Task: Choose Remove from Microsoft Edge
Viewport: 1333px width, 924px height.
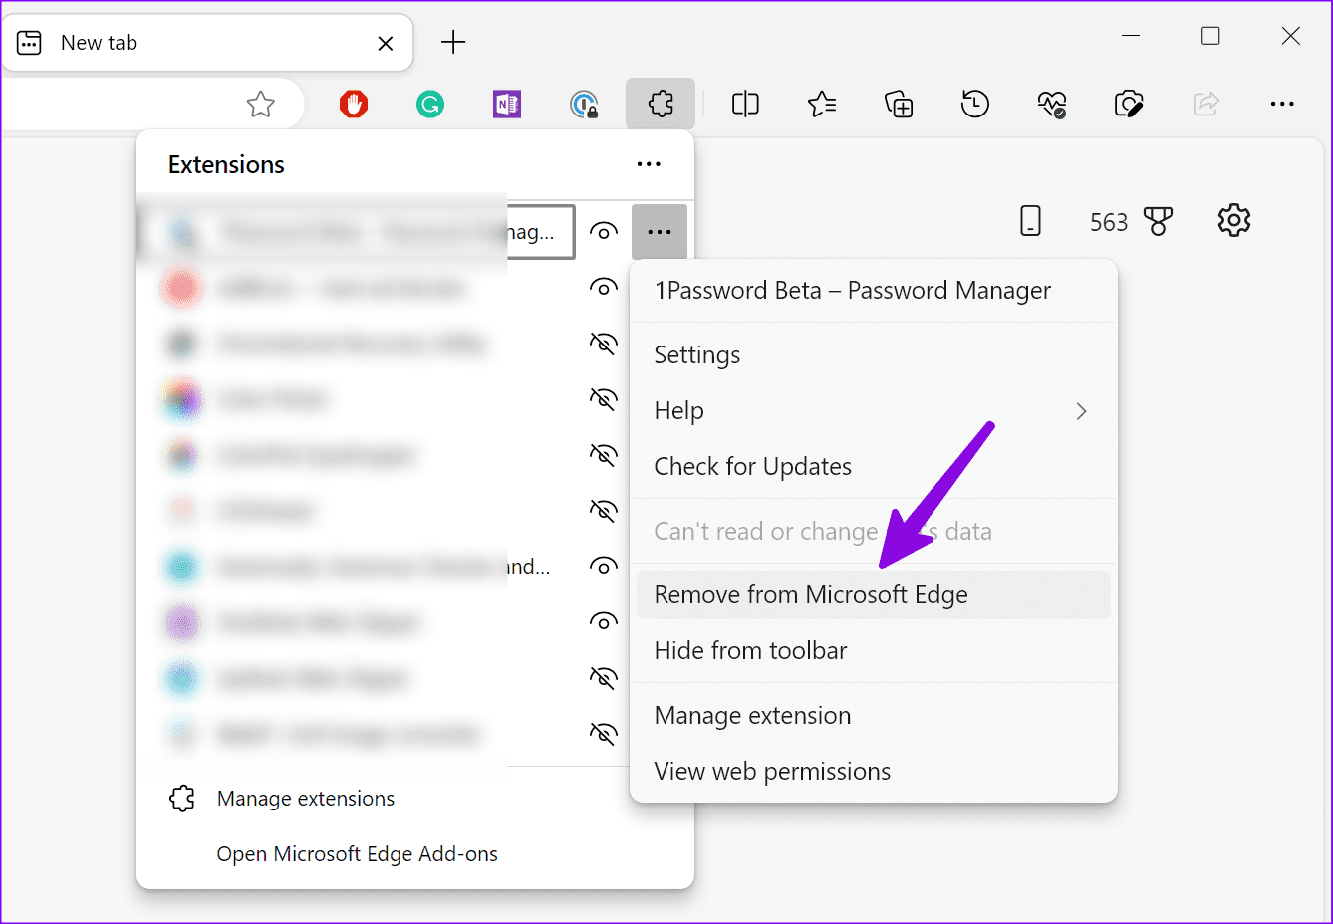Action: click(874, 594)
